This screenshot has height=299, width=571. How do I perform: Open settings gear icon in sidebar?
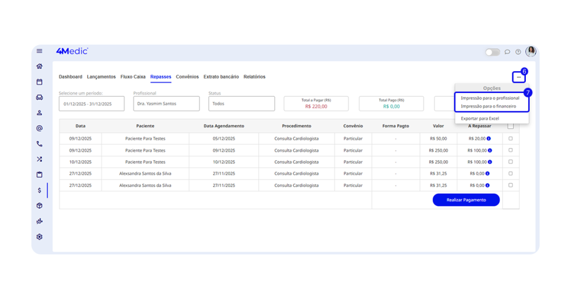40,237
